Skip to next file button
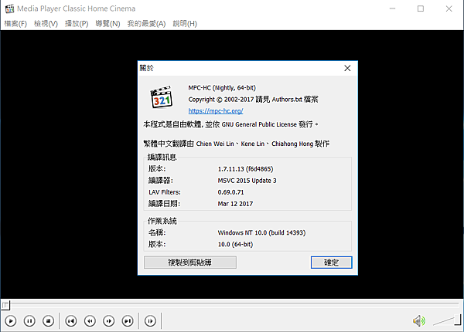The height and width of the screenshot is (332, 464). point(128,320)
